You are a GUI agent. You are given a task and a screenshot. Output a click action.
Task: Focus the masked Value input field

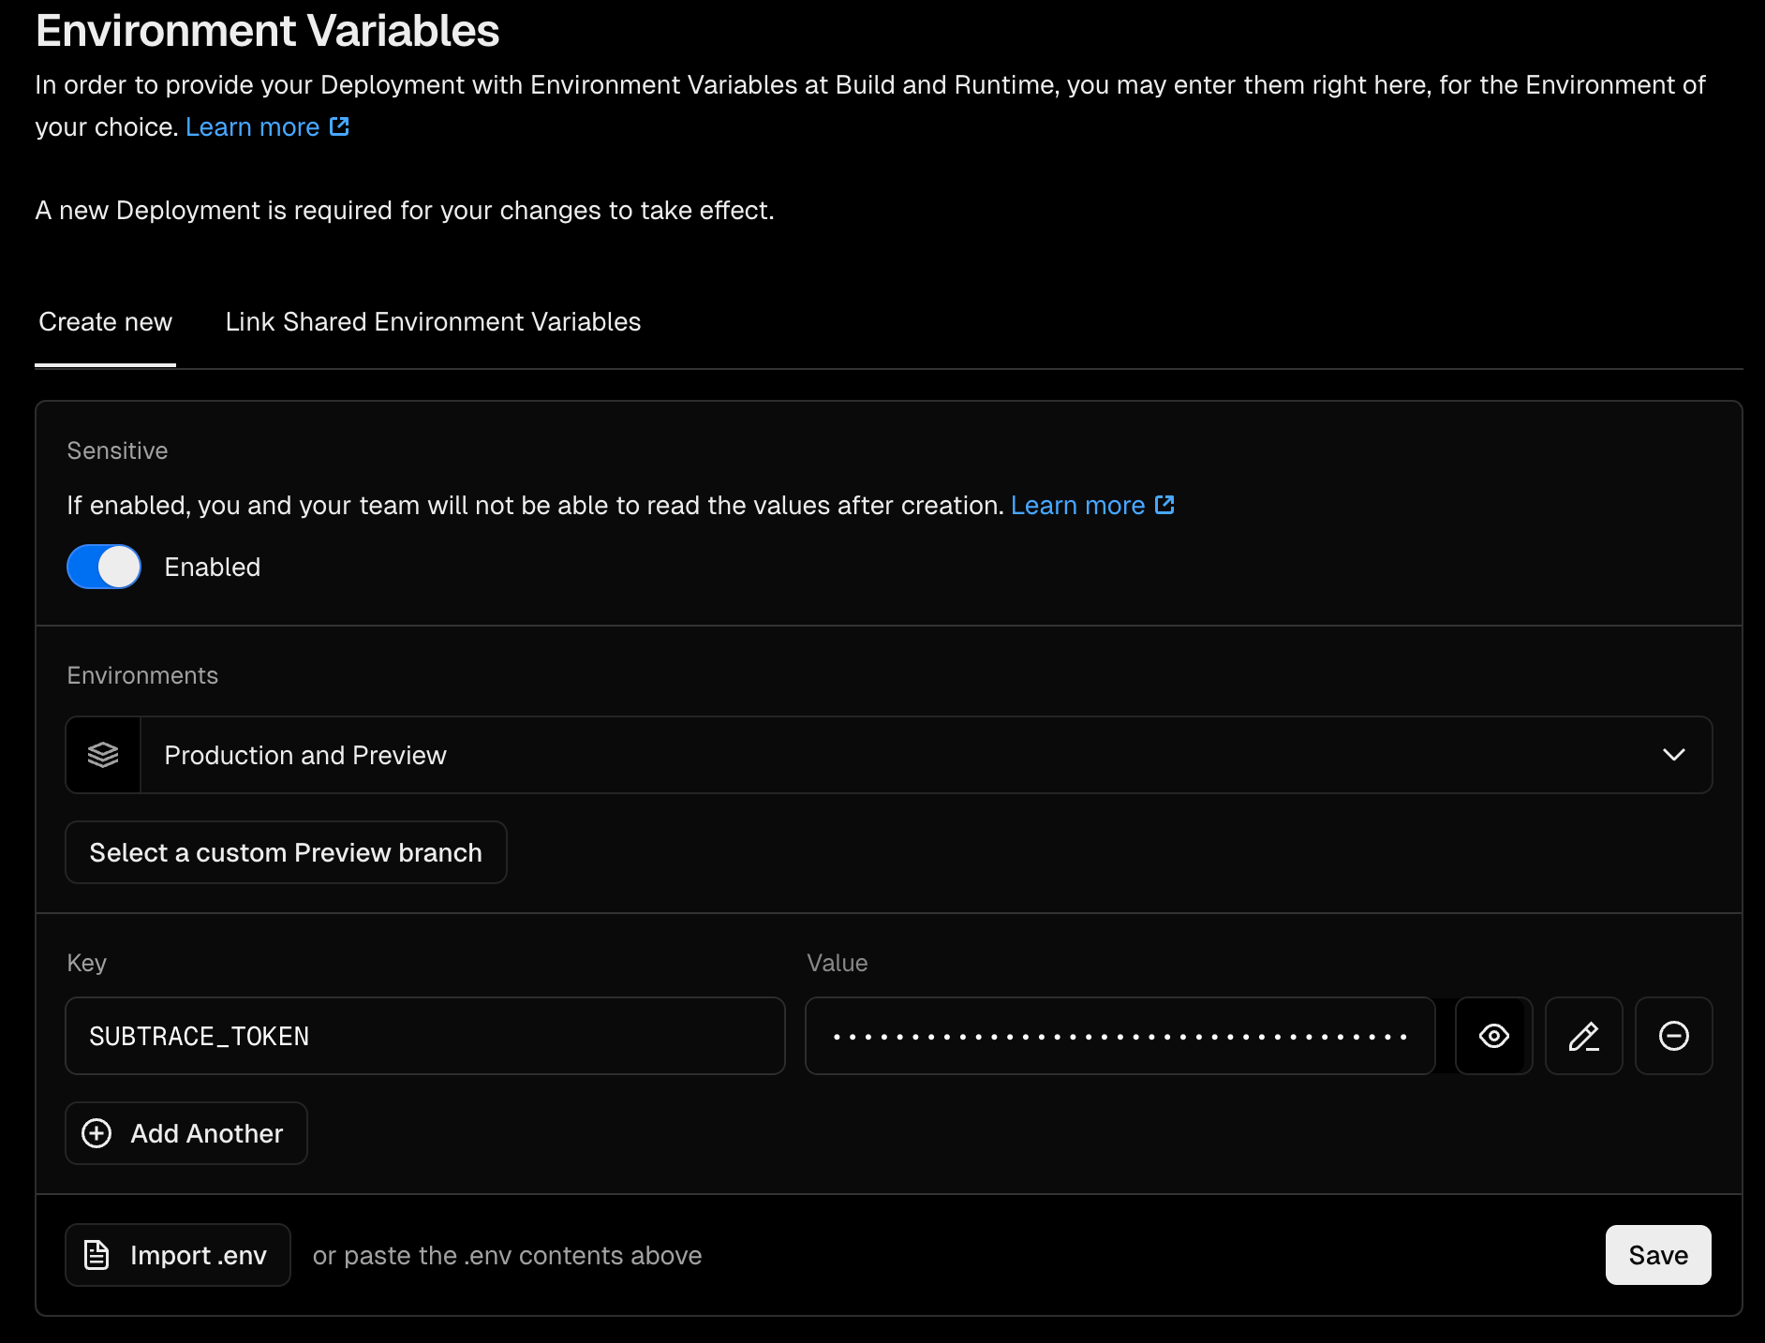1120,1036
